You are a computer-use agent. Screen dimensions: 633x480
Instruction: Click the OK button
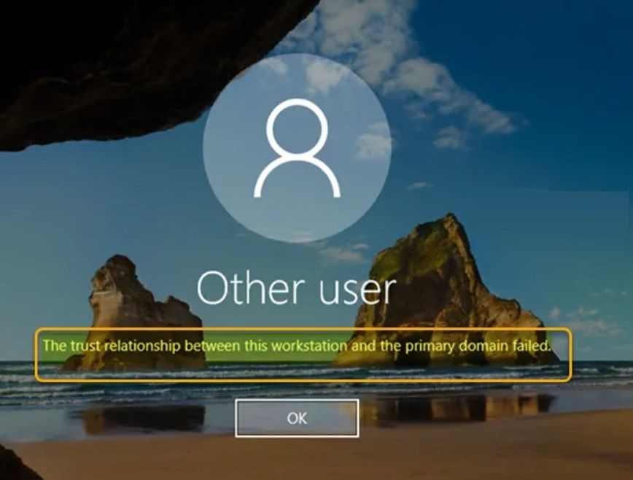[297, 418]
